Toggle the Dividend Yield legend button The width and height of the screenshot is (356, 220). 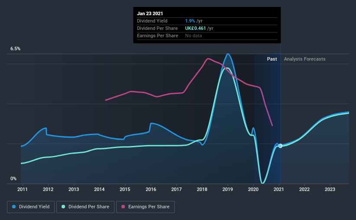pos(31,207)
